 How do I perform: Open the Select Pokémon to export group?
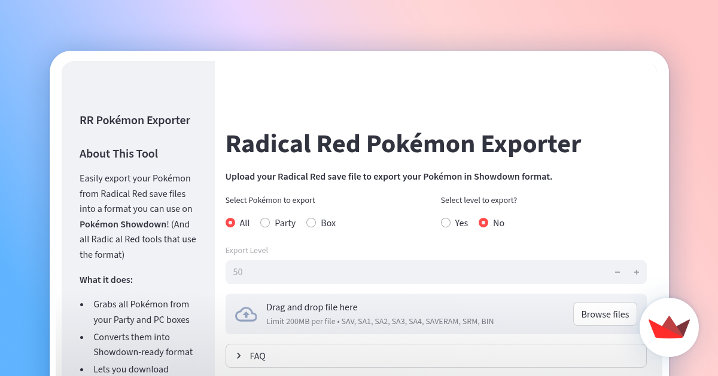click(270, 200)
